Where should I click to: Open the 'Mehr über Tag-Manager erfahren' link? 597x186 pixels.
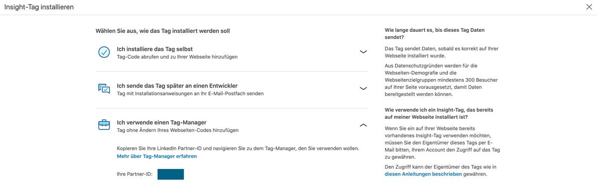[x=157, y=156]
